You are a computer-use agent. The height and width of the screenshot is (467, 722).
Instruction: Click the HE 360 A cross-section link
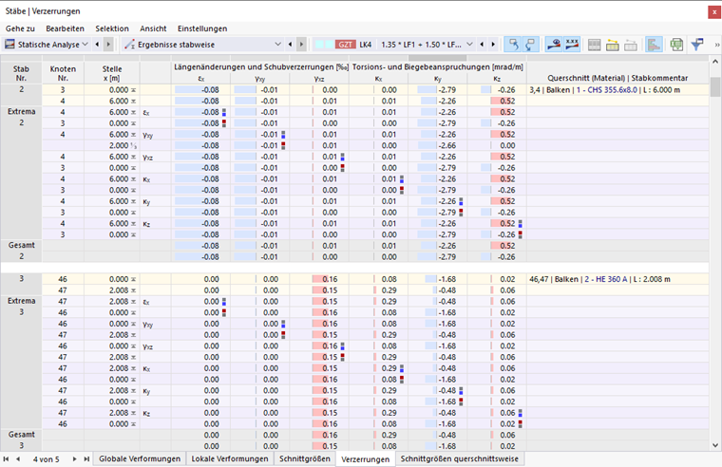coord(606,279)
